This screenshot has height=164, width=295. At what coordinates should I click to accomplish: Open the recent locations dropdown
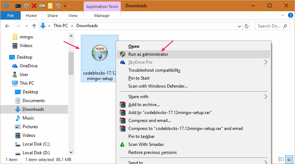coord(27,26)
